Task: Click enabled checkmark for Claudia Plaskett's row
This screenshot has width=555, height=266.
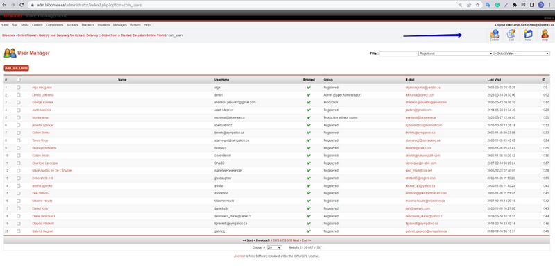Action: (x=309, y=224)
